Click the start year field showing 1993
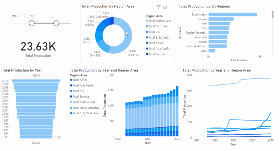The image size is (280, 151). pyautogui.click(x=18, y=16)
